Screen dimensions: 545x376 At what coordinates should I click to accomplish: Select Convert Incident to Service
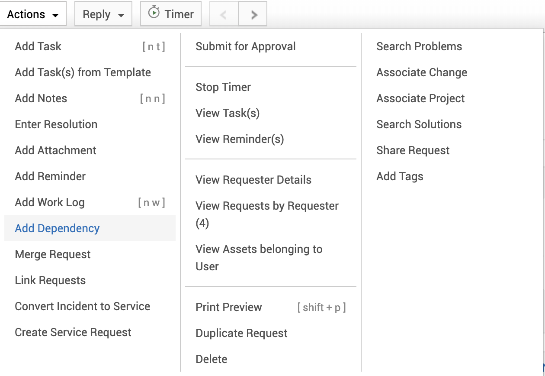click(x=83, y=306)
